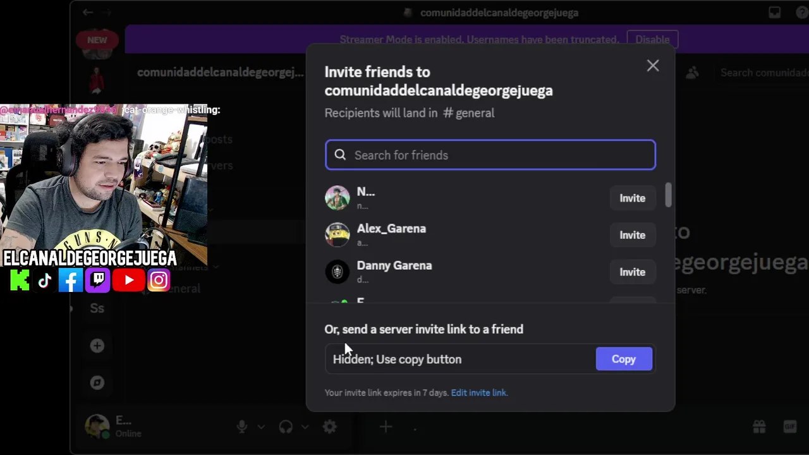
Task: Click the magnifier icon in search box
Action: pos(340,155)
